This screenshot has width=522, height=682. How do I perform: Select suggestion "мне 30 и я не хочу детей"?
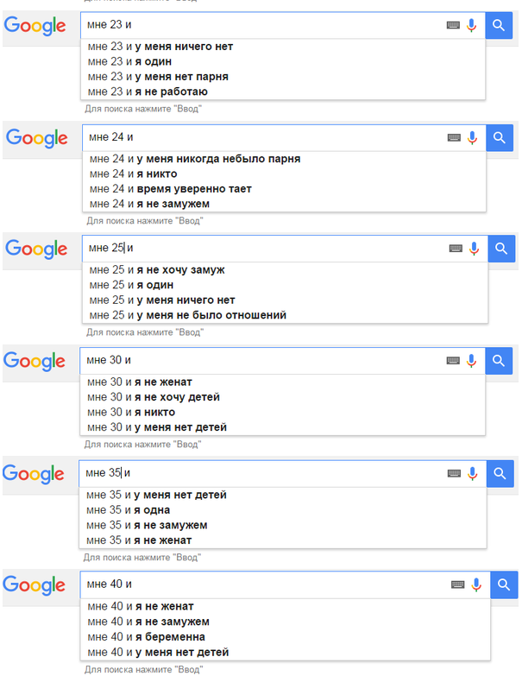154,397
